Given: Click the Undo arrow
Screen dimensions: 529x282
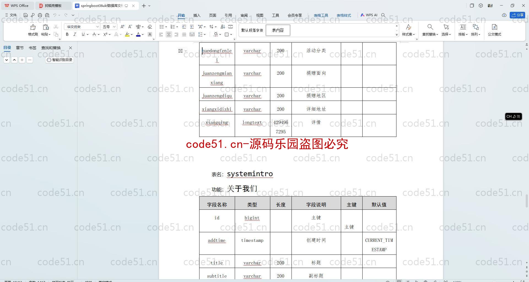Looking at the screenshot, I should 55,15.
